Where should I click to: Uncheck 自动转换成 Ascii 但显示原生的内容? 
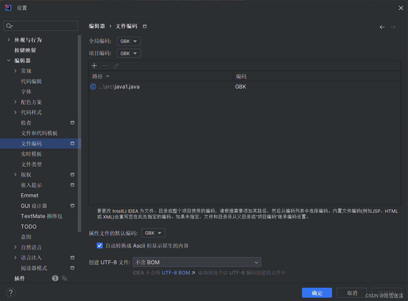point(100,245)
